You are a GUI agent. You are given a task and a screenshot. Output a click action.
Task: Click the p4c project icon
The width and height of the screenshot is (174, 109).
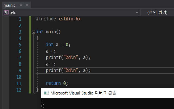pos(6,12)
